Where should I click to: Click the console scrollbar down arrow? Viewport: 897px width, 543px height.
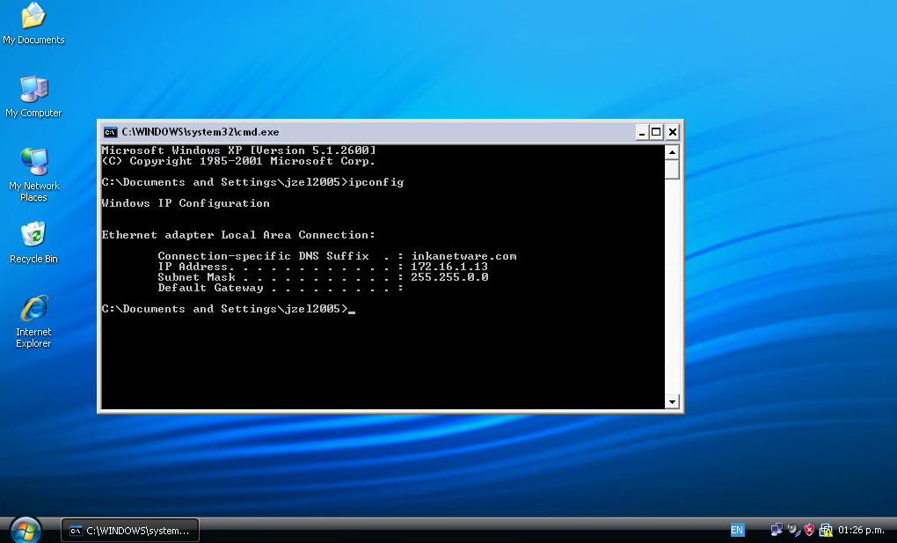tap(672, 401)
